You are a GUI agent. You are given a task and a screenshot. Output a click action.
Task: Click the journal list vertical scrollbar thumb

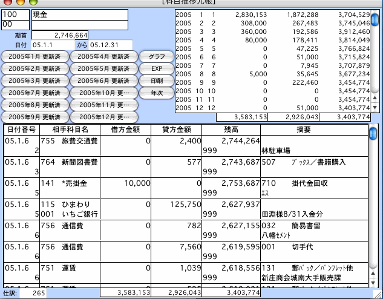[x=373, y=133]
